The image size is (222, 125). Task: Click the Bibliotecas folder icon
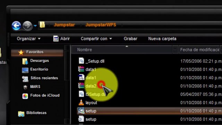click(21, 114)
